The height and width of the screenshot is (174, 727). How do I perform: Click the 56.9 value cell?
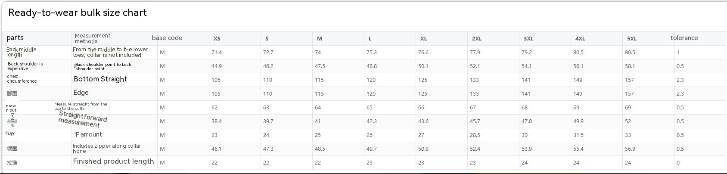[x=630, y=149]
